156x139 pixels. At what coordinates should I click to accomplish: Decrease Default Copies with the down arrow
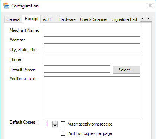[x=55, y=126]
